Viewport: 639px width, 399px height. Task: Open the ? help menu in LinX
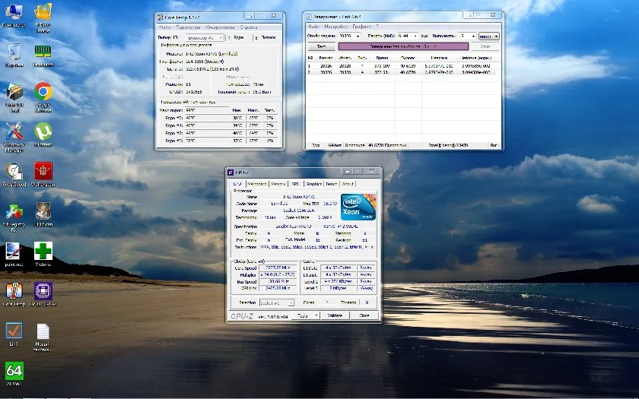(377, 27)
